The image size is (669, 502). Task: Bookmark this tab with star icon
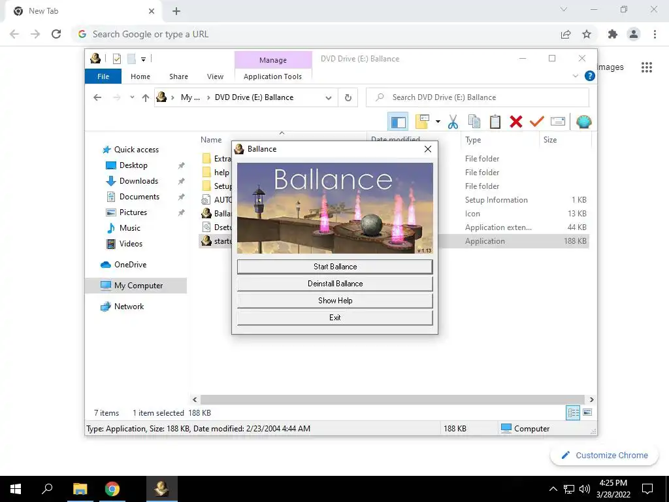coord(587,34)
